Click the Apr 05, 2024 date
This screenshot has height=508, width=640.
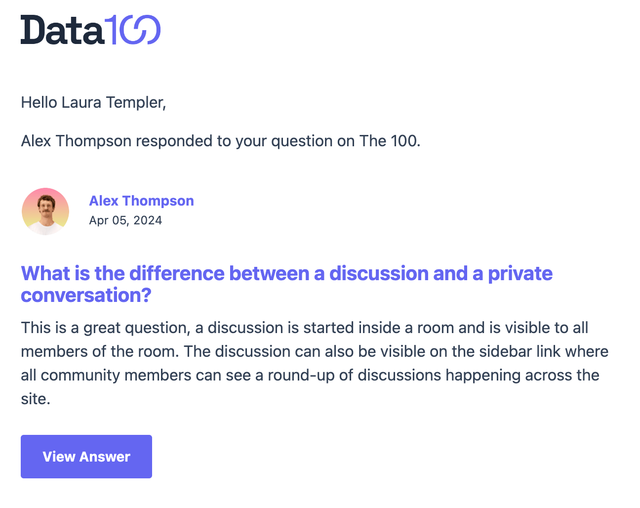point(125,220)
